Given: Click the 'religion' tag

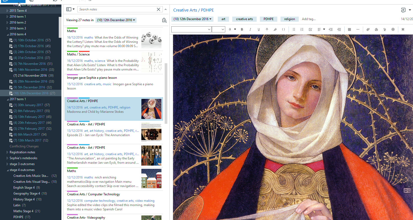Looking at the screenshot, I should (x=290, y=19).
